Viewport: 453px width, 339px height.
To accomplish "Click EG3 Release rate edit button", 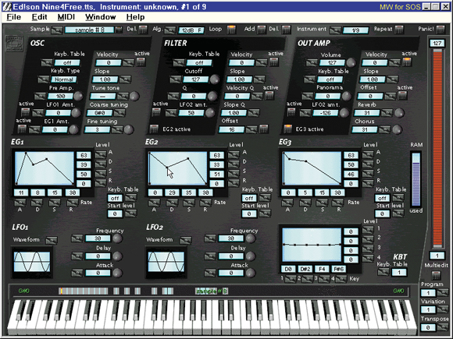I will (337, 203).
